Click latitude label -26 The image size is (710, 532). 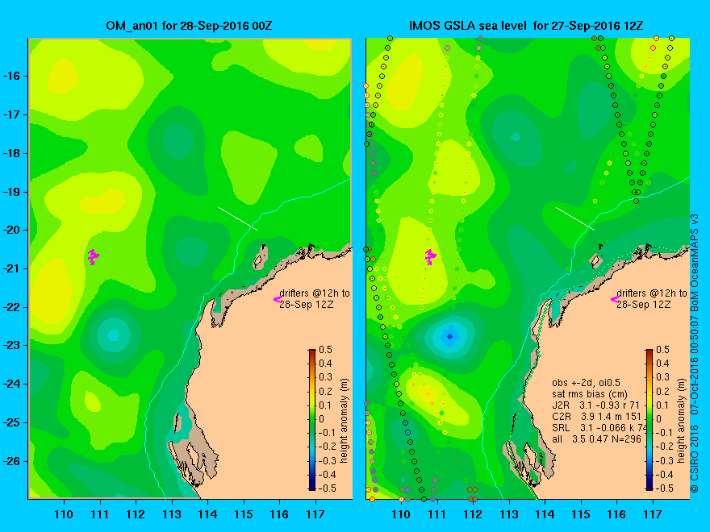pos(10,461)
